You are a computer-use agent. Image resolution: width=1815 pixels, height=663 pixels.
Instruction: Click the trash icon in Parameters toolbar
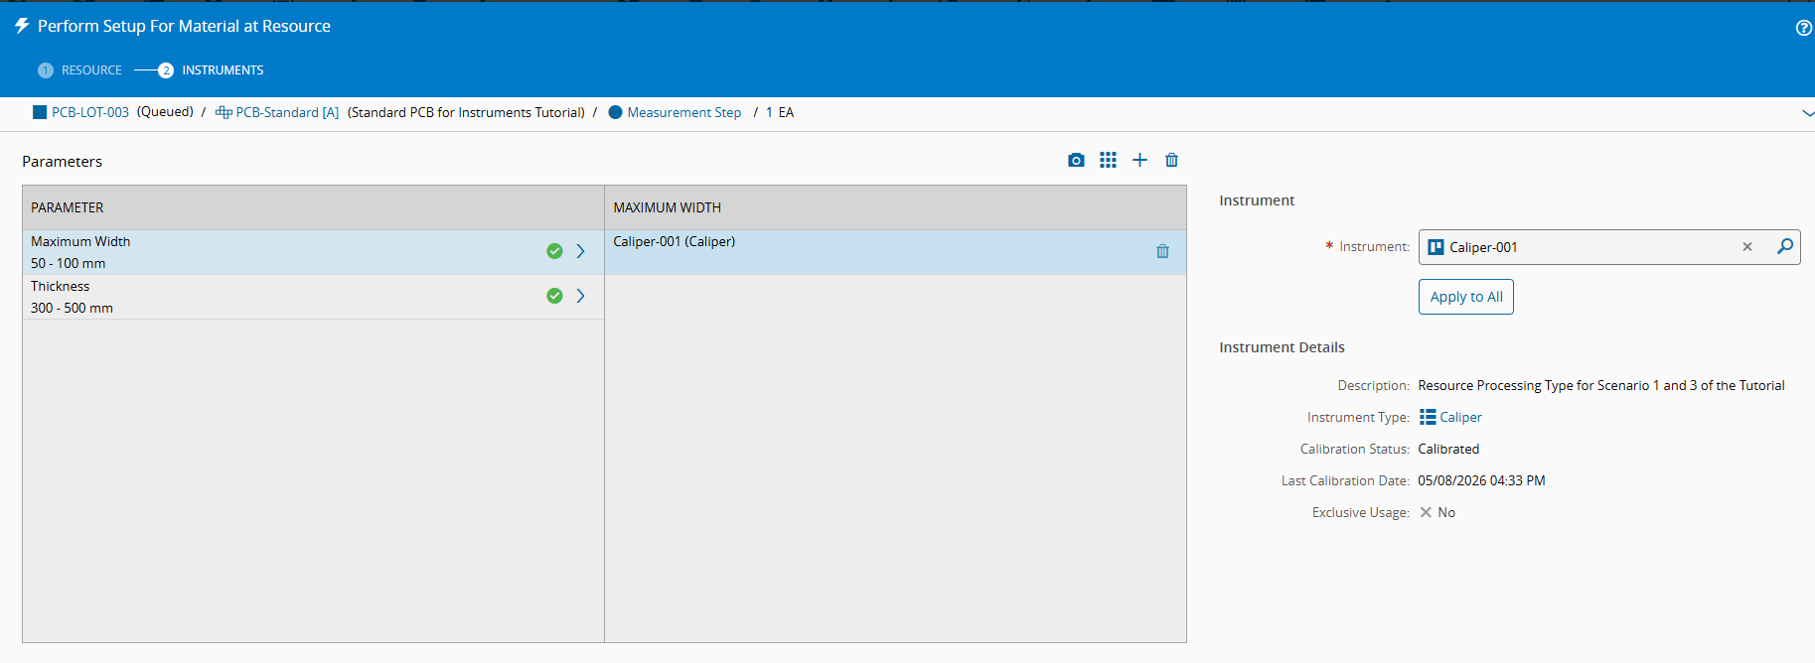click(1171, 160)
